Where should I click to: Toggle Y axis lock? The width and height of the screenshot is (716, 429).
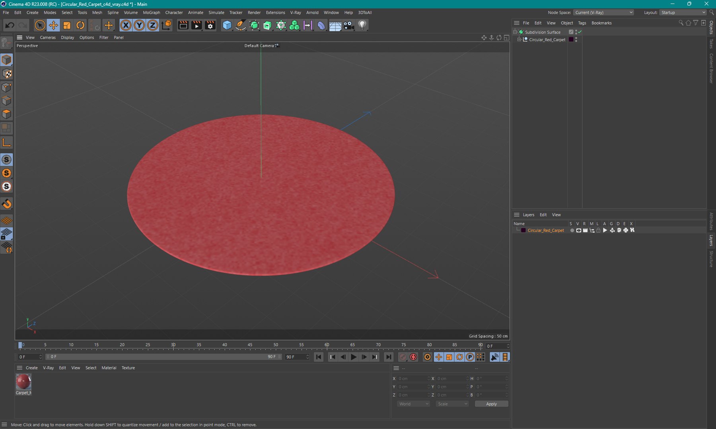(139, 25)
